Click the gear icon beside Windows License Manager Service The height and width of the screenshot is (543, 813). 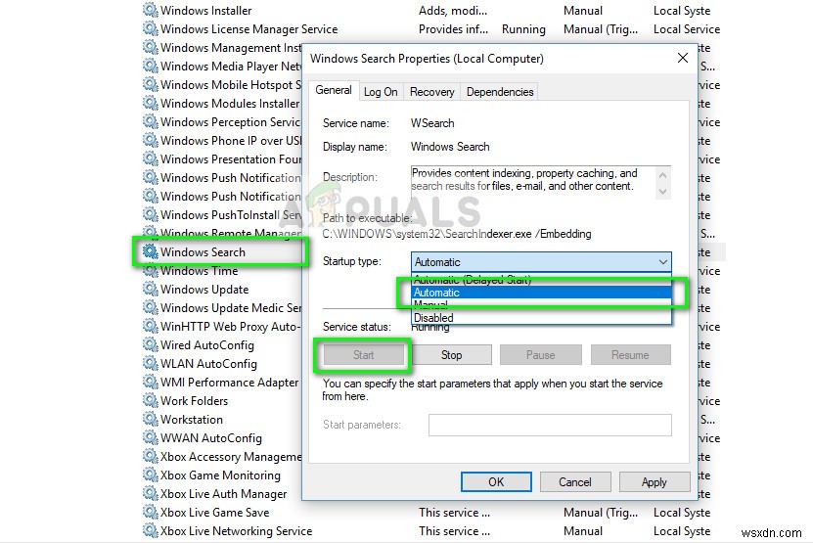pos(151,28)
